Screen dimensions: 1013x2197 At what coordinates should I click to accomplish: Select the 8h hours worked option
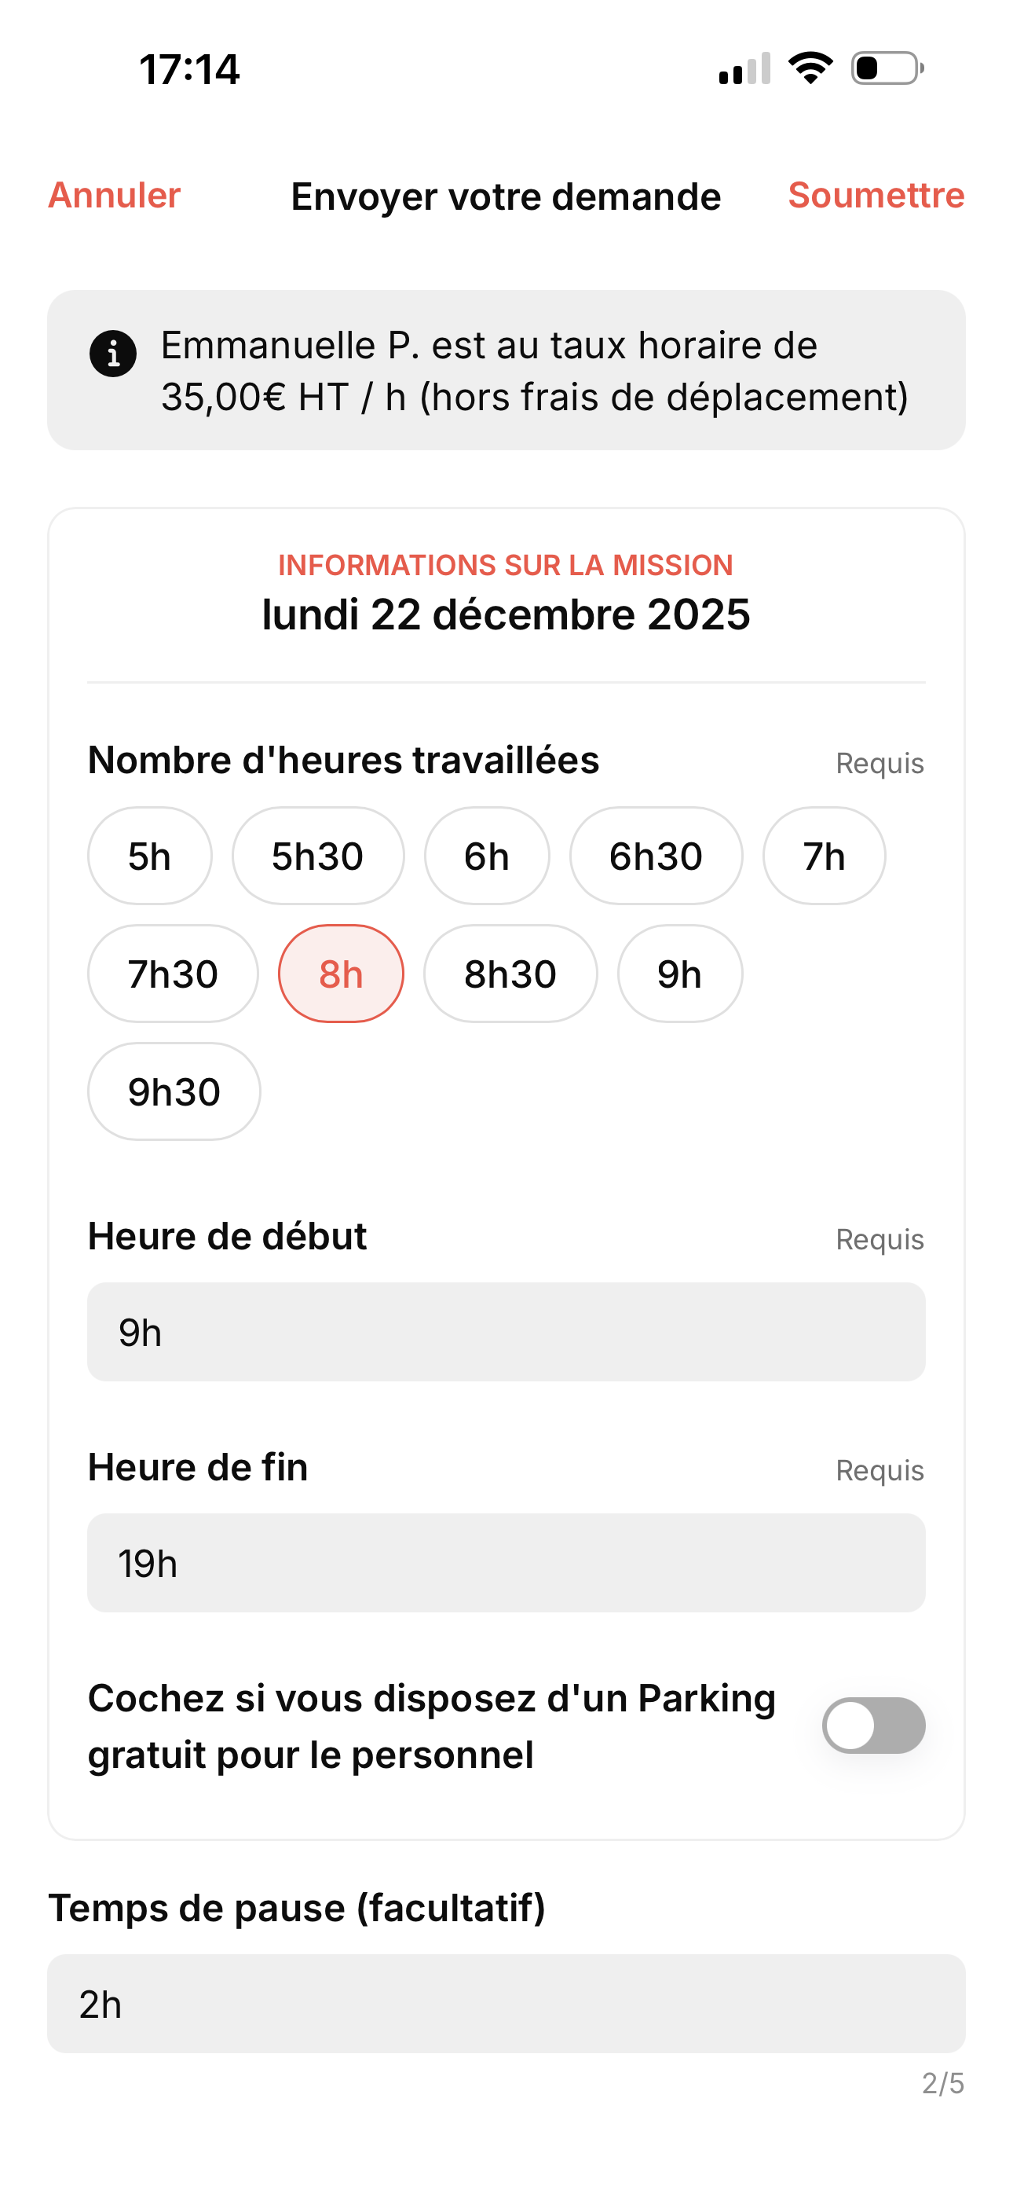tap(340, 973)
